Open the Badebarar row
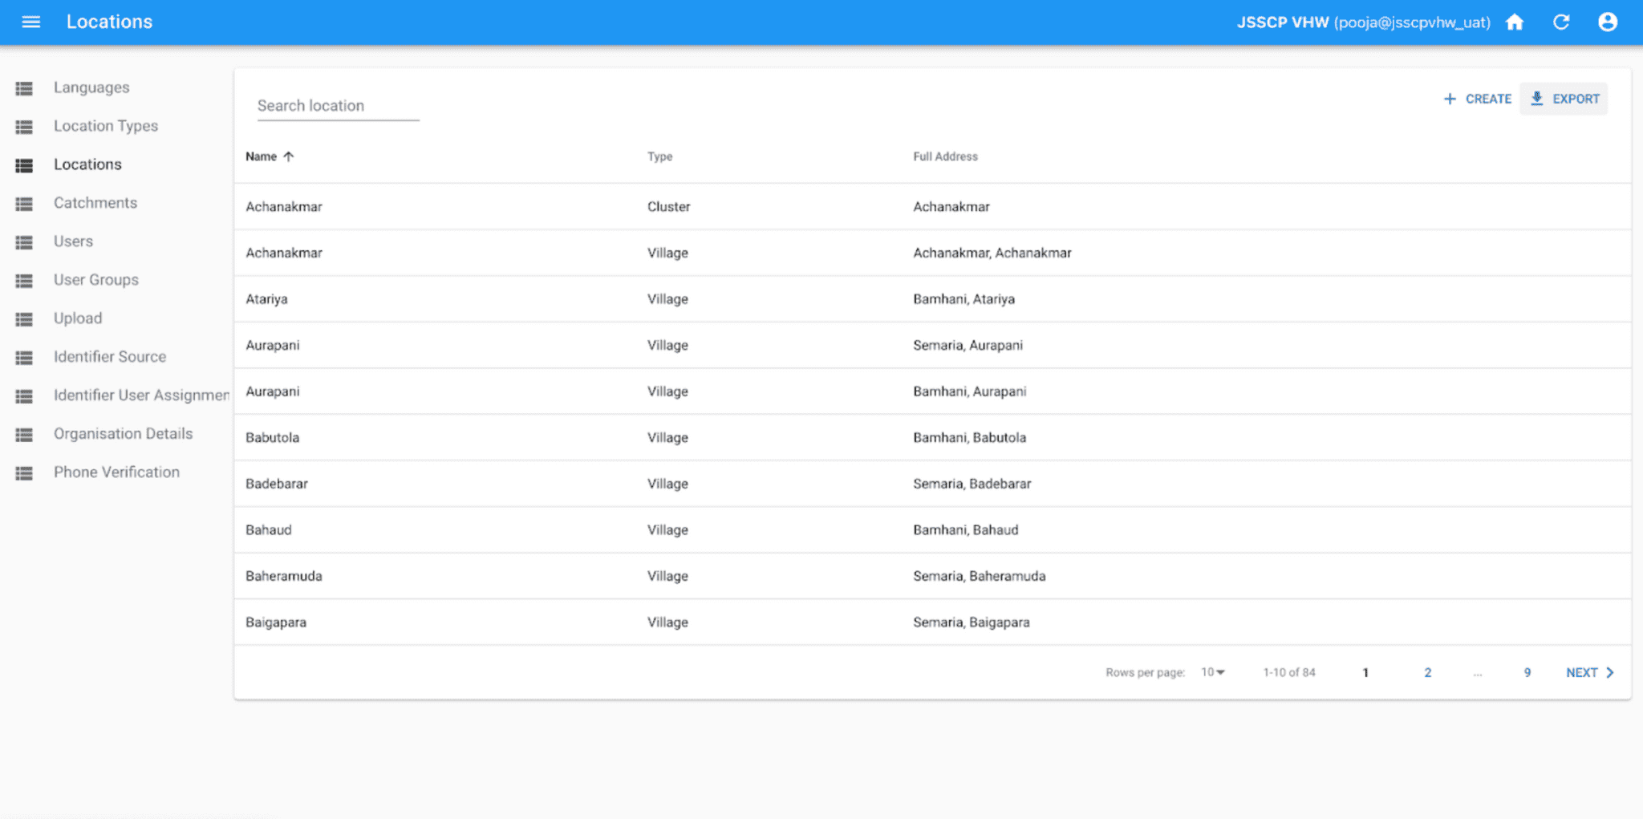Viewport: 1643px width, 819px height. 932,484
